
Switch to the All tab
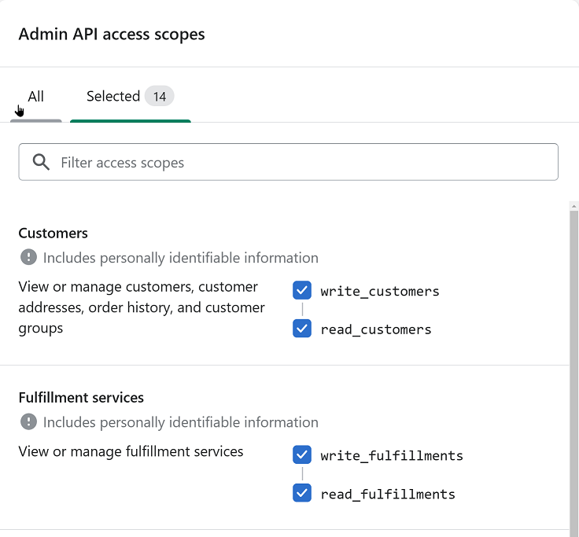(36, 97)
